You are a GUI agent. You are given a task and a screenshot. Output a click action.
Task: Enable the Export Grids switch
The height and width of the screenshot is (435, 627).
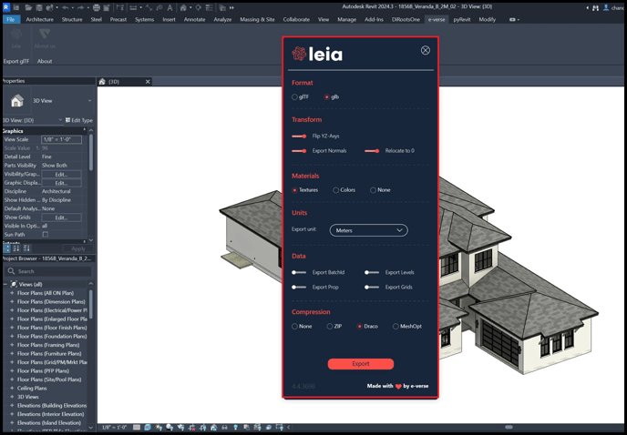pyautogui.click(x=372, y=288)
